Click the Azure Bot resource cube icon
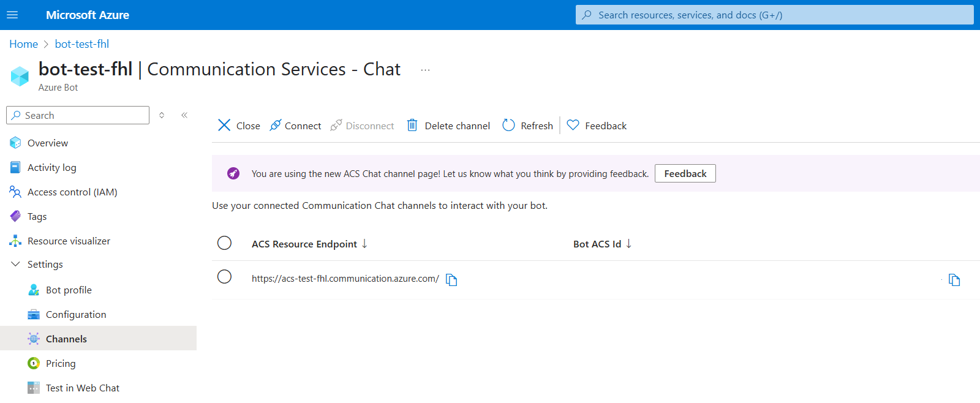Viewport: 980px width, 403px height. [20, 76]
